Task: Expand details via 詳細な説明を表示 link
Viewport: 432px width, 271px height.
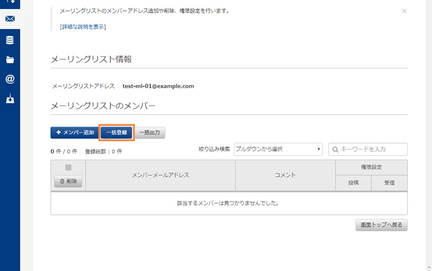Action: 82,27
